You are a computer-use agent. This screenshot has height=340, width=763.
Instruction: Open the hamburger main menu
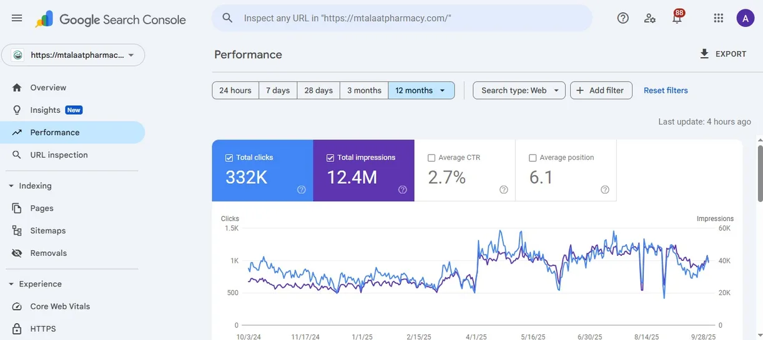tap(17, 19)
